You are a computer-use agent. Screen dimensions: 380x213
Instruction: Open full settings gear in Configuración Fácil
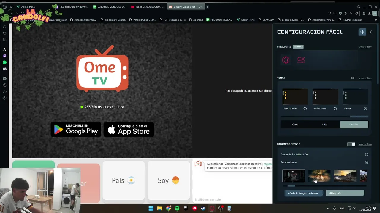(362, 32)
